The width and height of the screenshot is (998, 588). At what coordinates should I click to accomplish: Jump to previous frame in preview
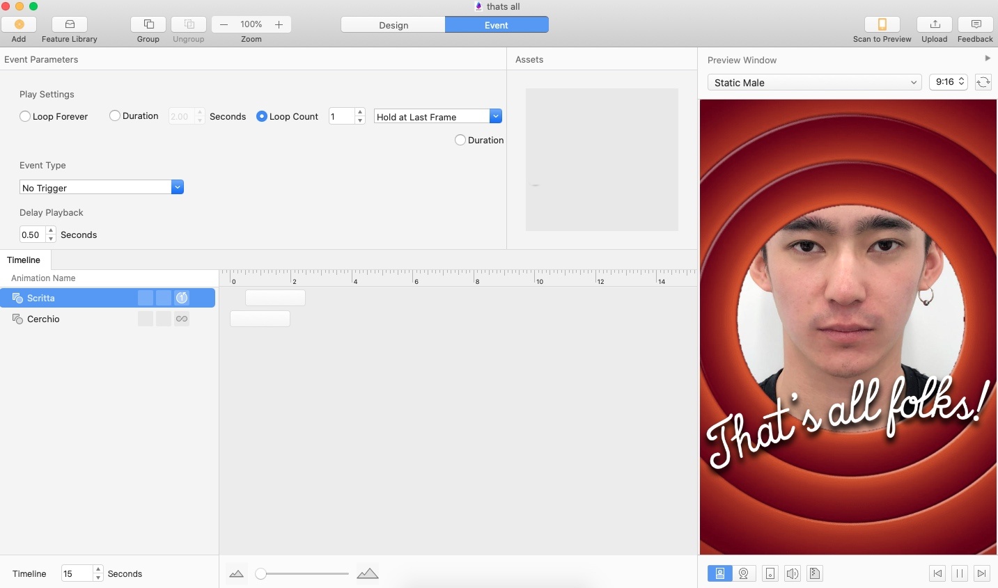[x=937, y=573]
